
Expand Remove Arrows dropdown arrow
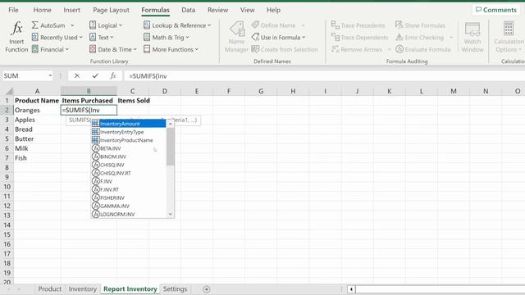tap(389, 49)
